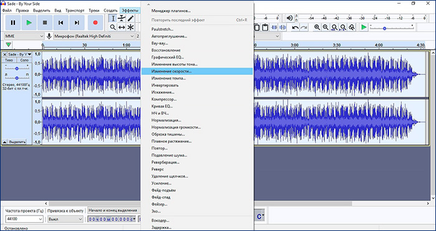Zoom out with the minus magnifier
The height and width of the screenshot is (231, 436).
[x=325, y=27]
